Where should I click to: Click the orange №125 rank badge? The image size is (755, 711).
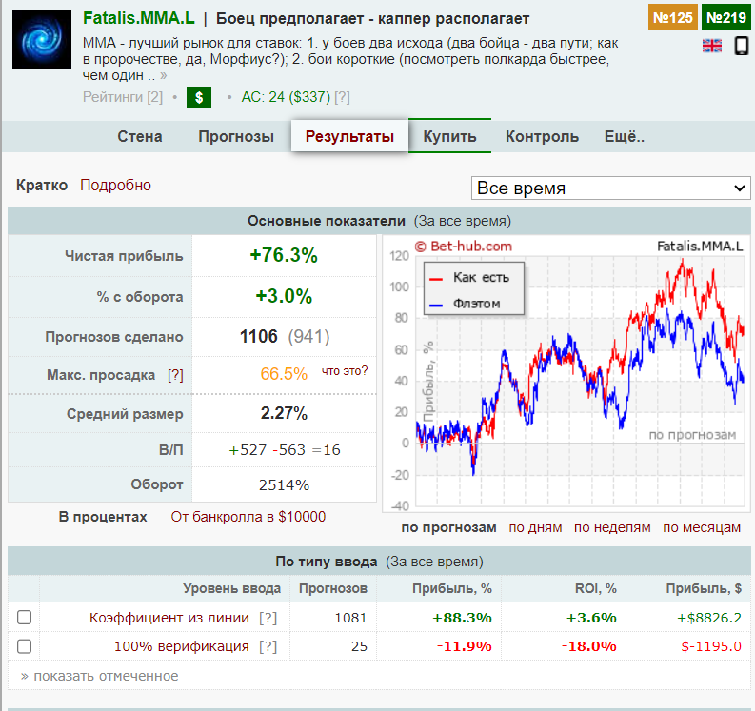[x=673, y=17]
